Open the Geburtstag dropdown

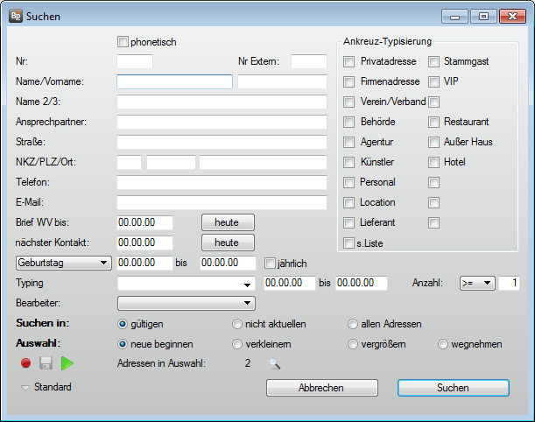coord(62,263)
